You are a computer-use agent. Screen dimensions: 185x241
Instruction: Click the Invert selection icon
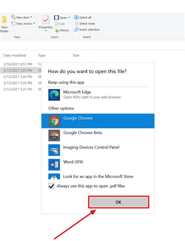pos(76,29)
